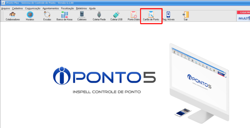Open the Comunicação menu

[33, 9]
